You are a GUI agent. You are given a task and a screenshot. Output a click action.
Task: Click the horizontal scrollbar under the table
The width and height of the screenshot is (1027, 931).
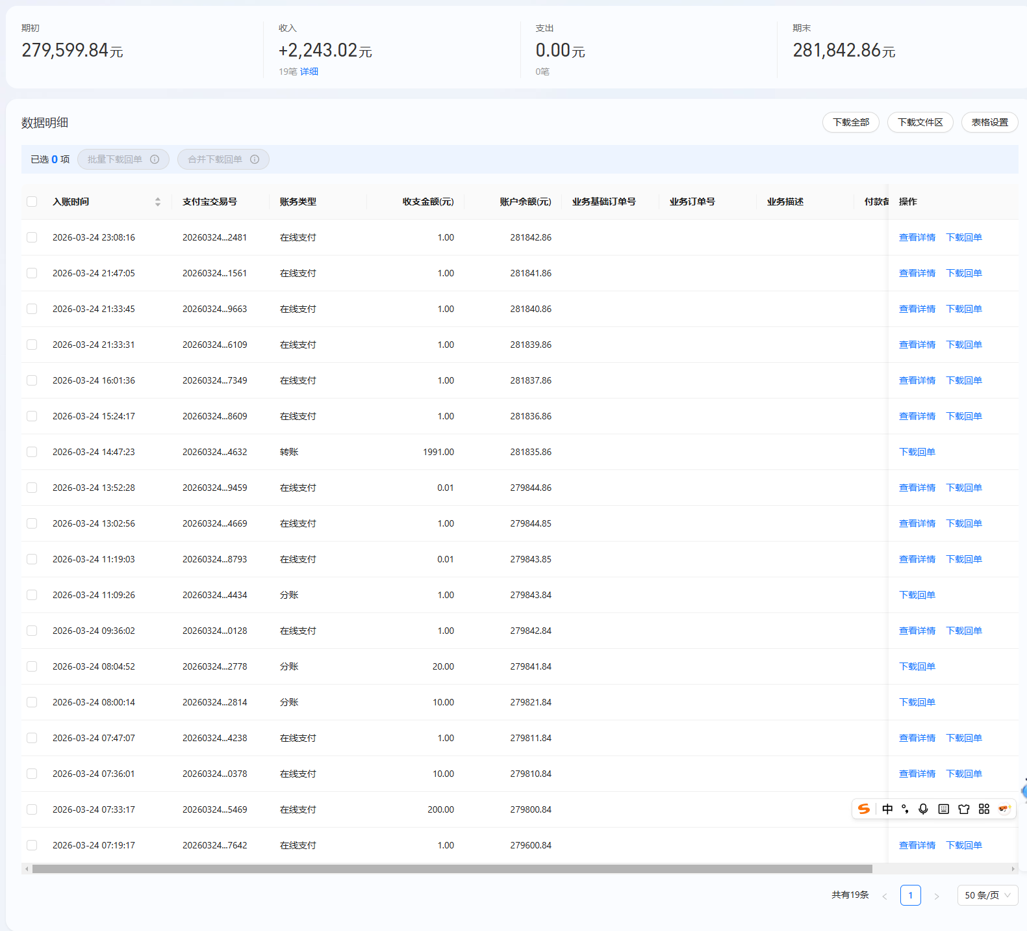point(451,869)
